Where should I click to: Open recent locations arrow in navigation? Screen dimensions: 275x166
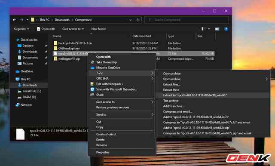27,20
